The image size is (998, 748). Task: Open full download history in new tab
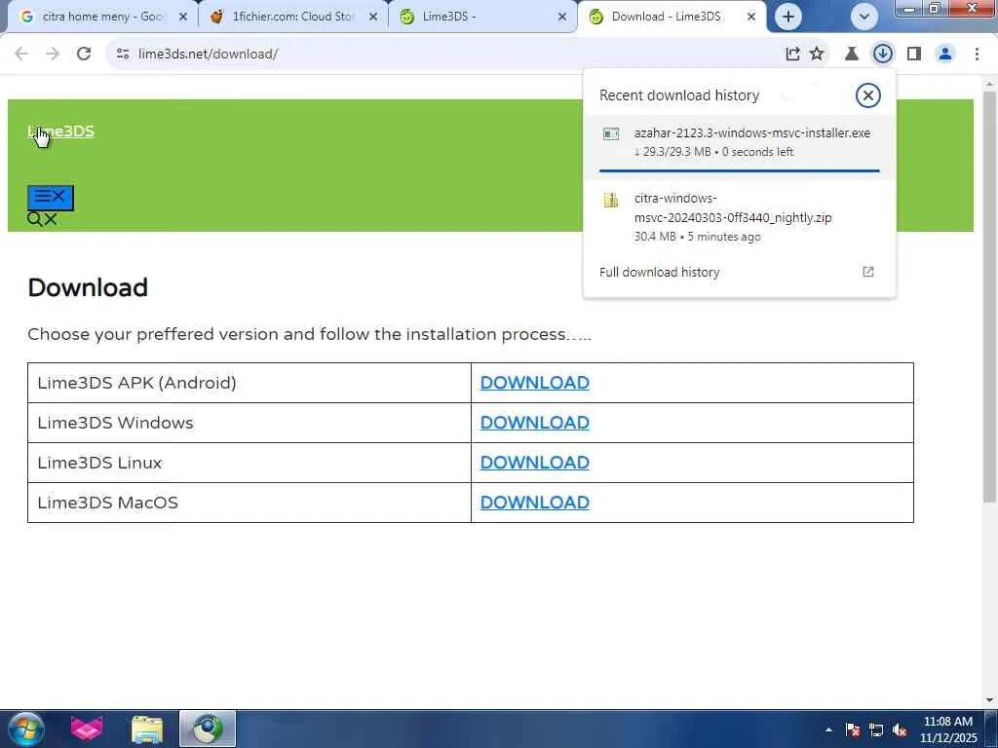click(868, 273)
